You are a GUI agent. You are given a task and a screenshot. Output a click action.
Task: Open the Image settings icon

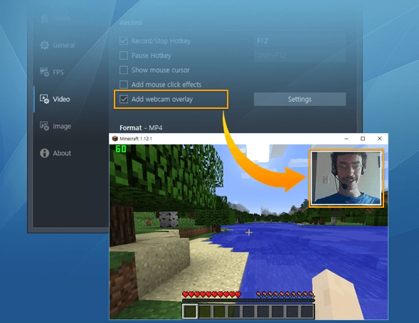[44, 126]
